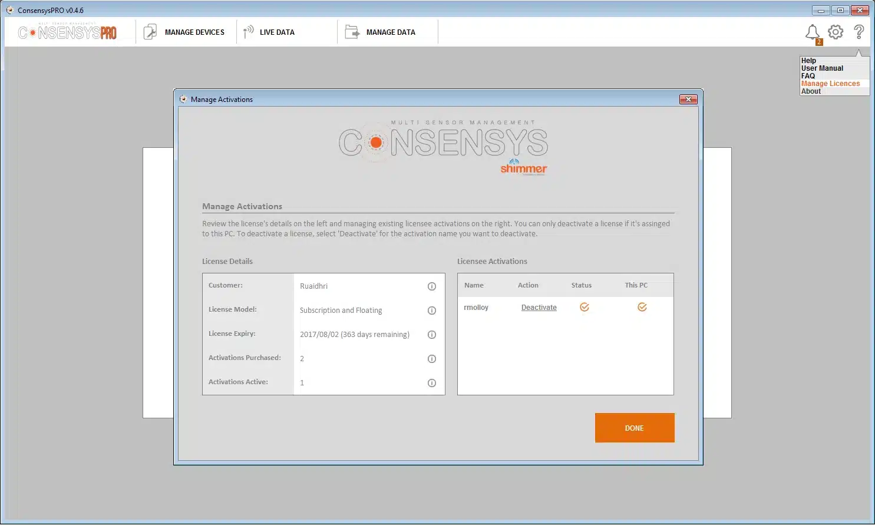Image resolution: width=875 pixels, height=525 pixels.
Task: Click the license expiry date value
Action: click(354, 335)
